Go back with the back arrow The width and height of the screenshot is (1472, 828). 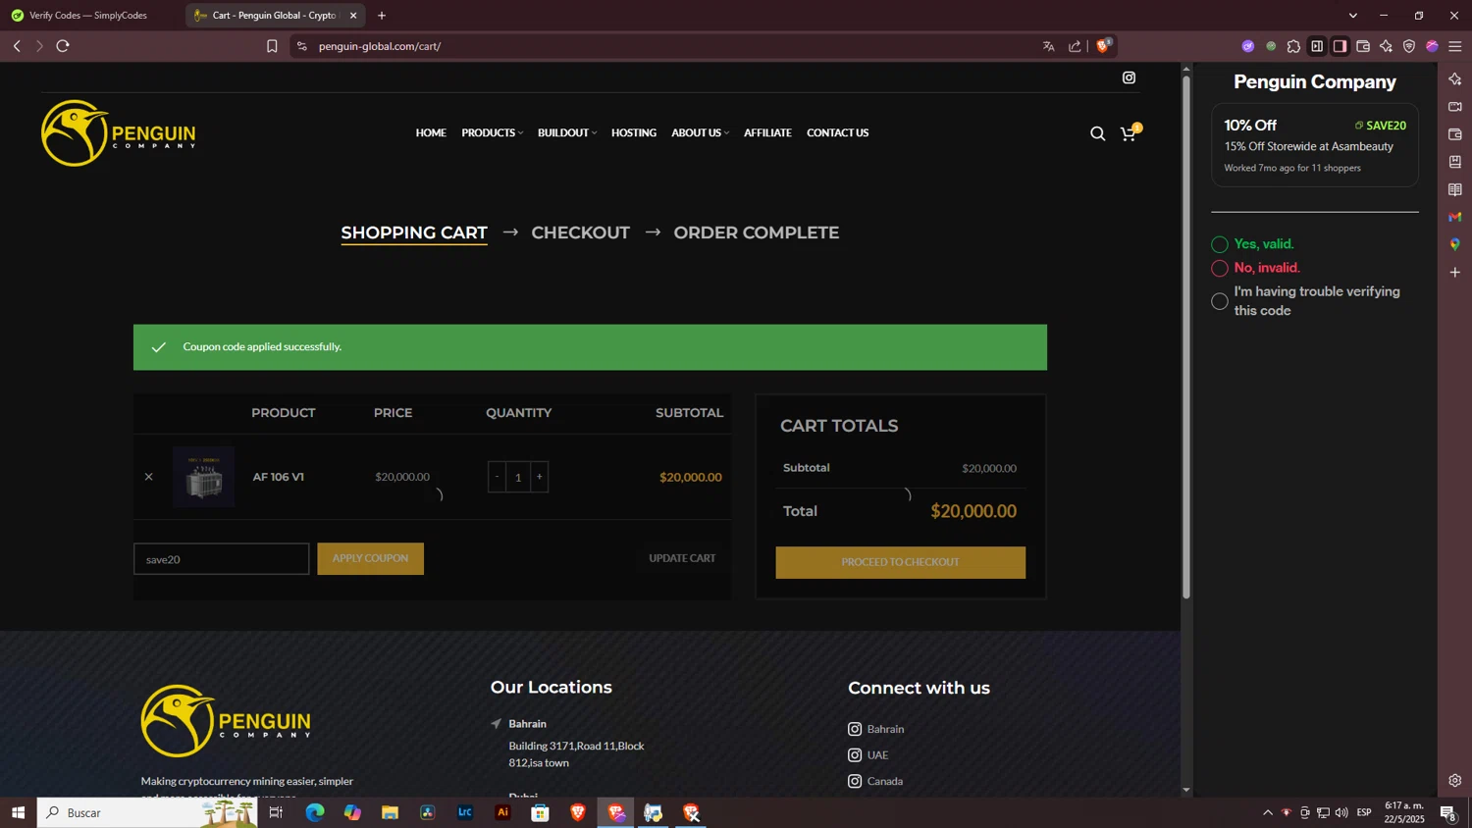pos(17,46)
